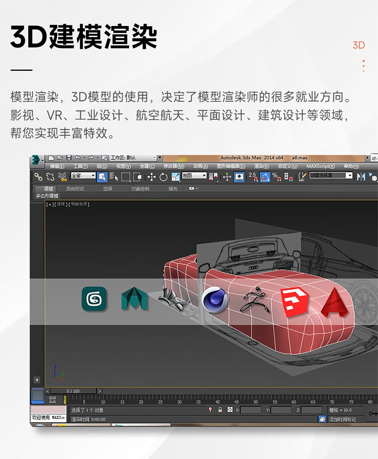Toggle the Percent Snap button
Image resolution: width=378 pixels, height=459 pixels.
276,177
